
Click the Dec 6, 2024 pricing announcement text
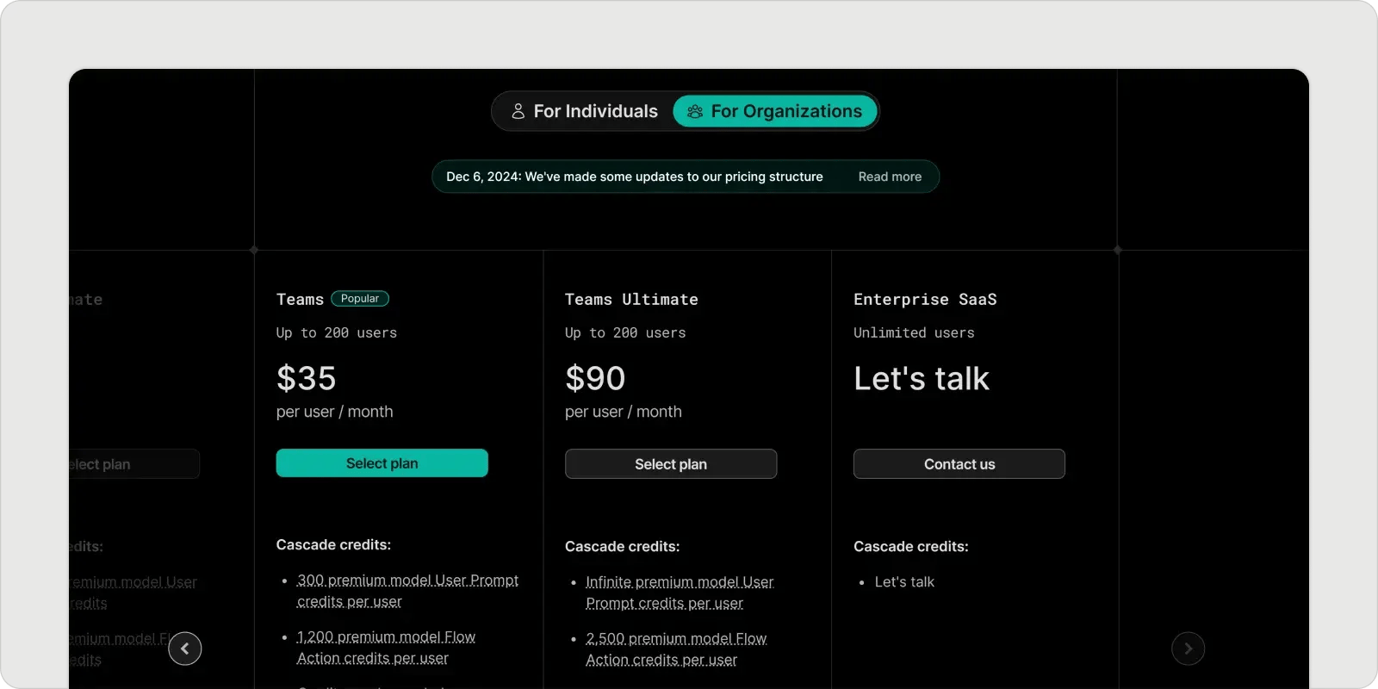pos(634,177)
